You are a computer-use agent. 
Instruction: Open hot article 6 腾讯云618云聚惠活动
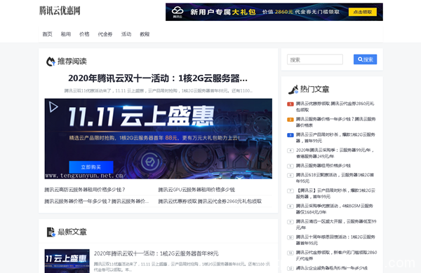pyautogui.click(x=335, y=178)
